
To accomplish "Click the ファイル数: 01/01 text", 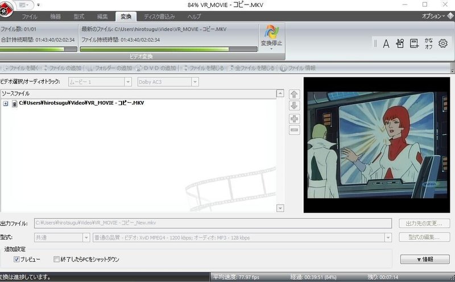I will [19, 30].
